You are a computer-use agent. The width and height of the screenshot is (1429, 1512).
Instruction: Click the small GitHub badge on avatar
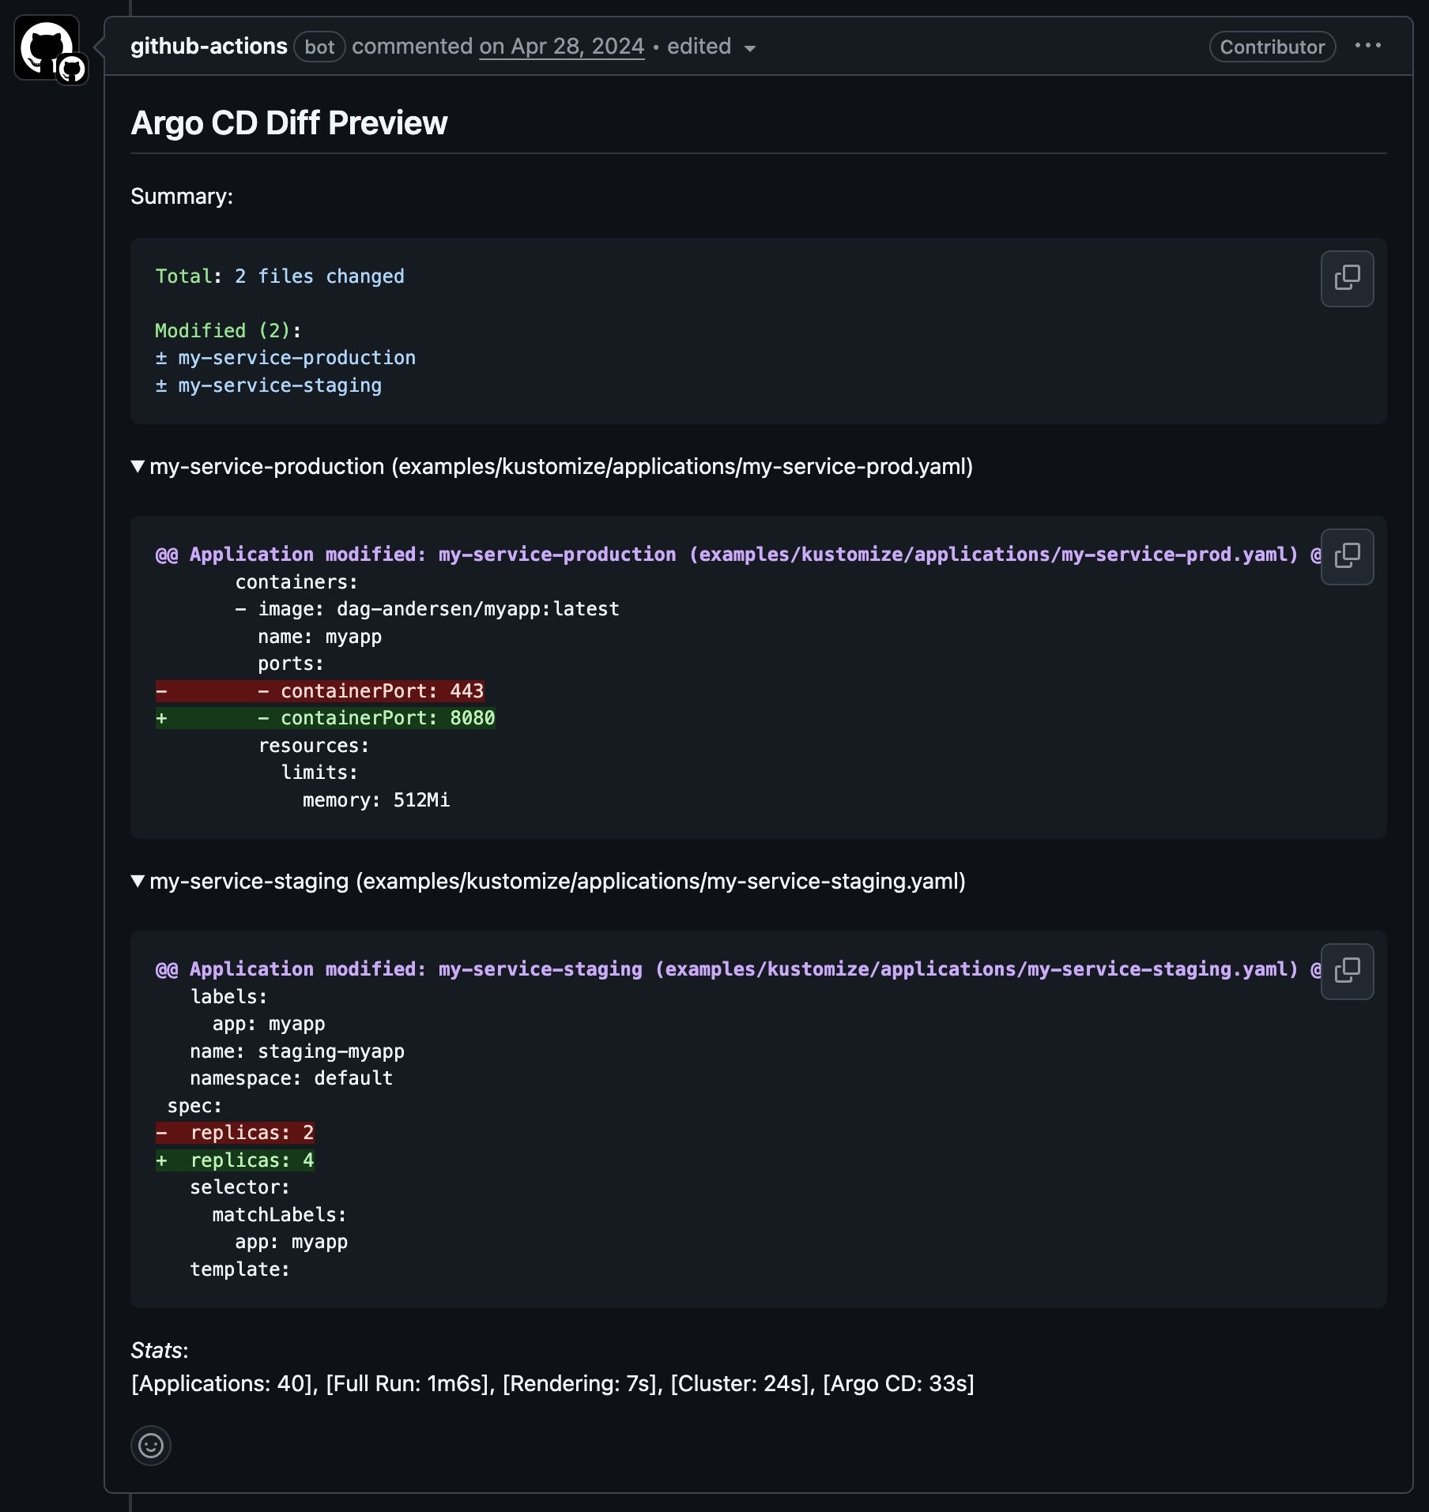[72, 70]
